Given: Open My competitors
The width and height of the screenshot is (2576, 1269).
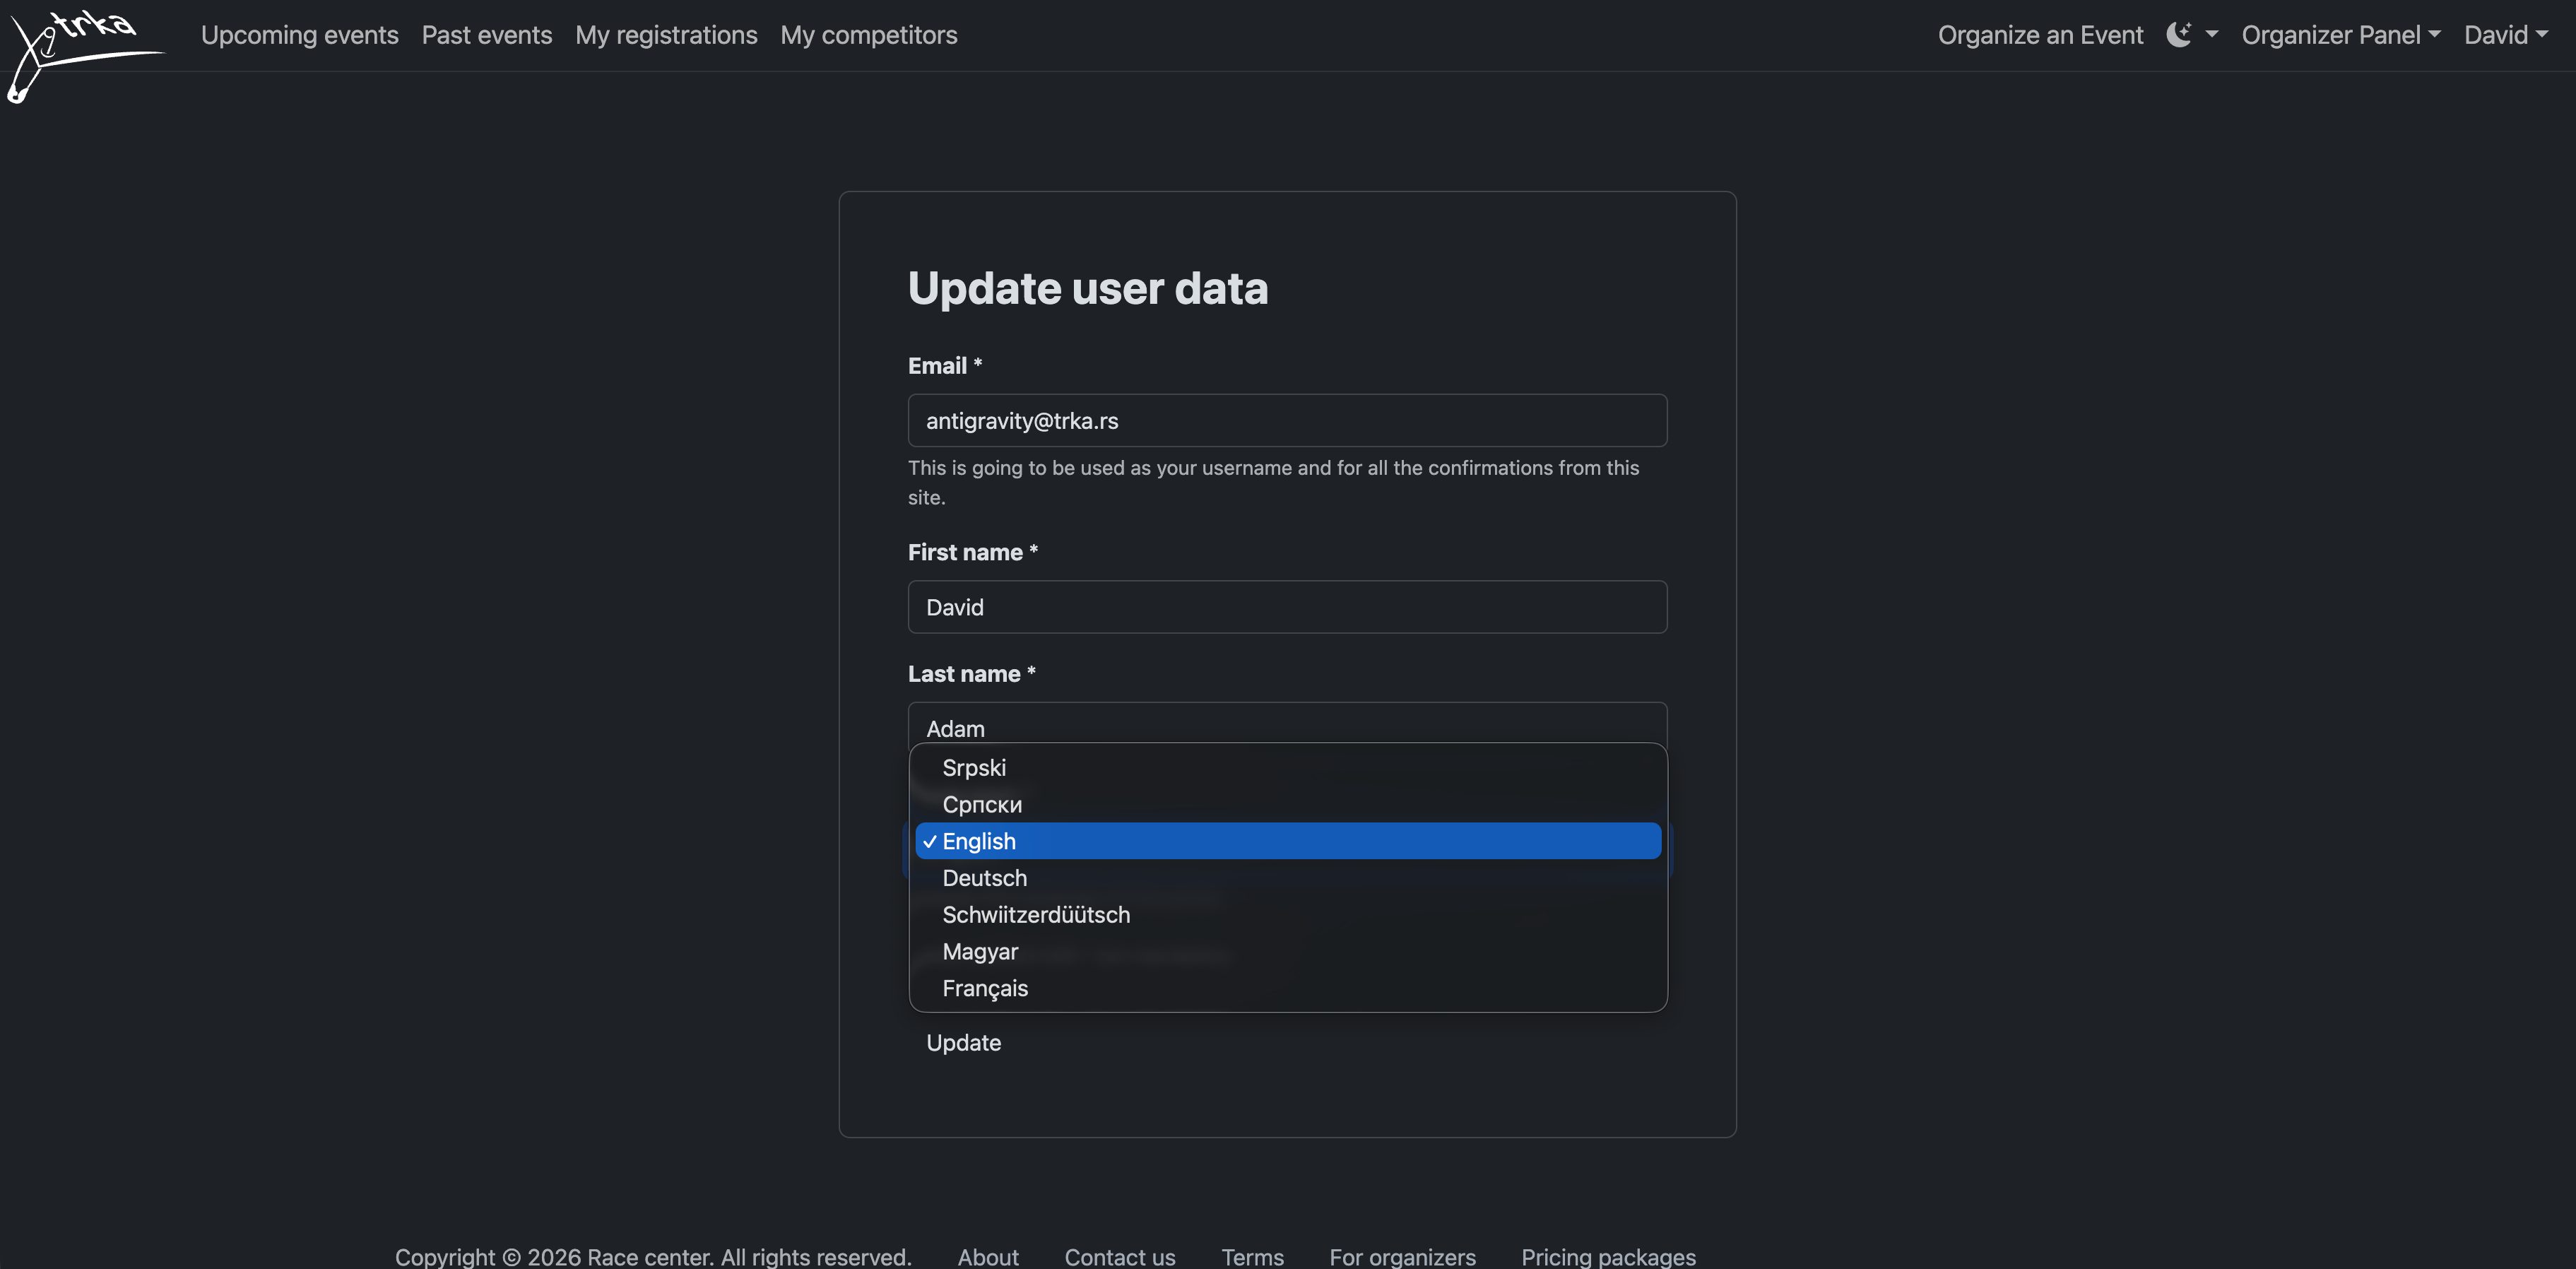Looking at the screenshot, I should tap(868, 34).
